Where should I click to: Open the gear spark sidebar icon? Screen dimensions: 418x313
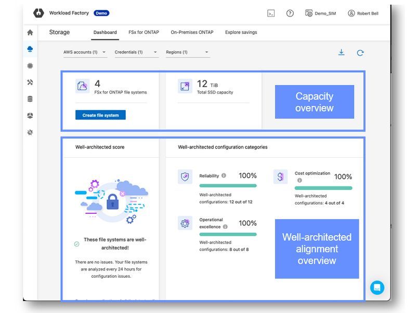click(x=30, y=132)
